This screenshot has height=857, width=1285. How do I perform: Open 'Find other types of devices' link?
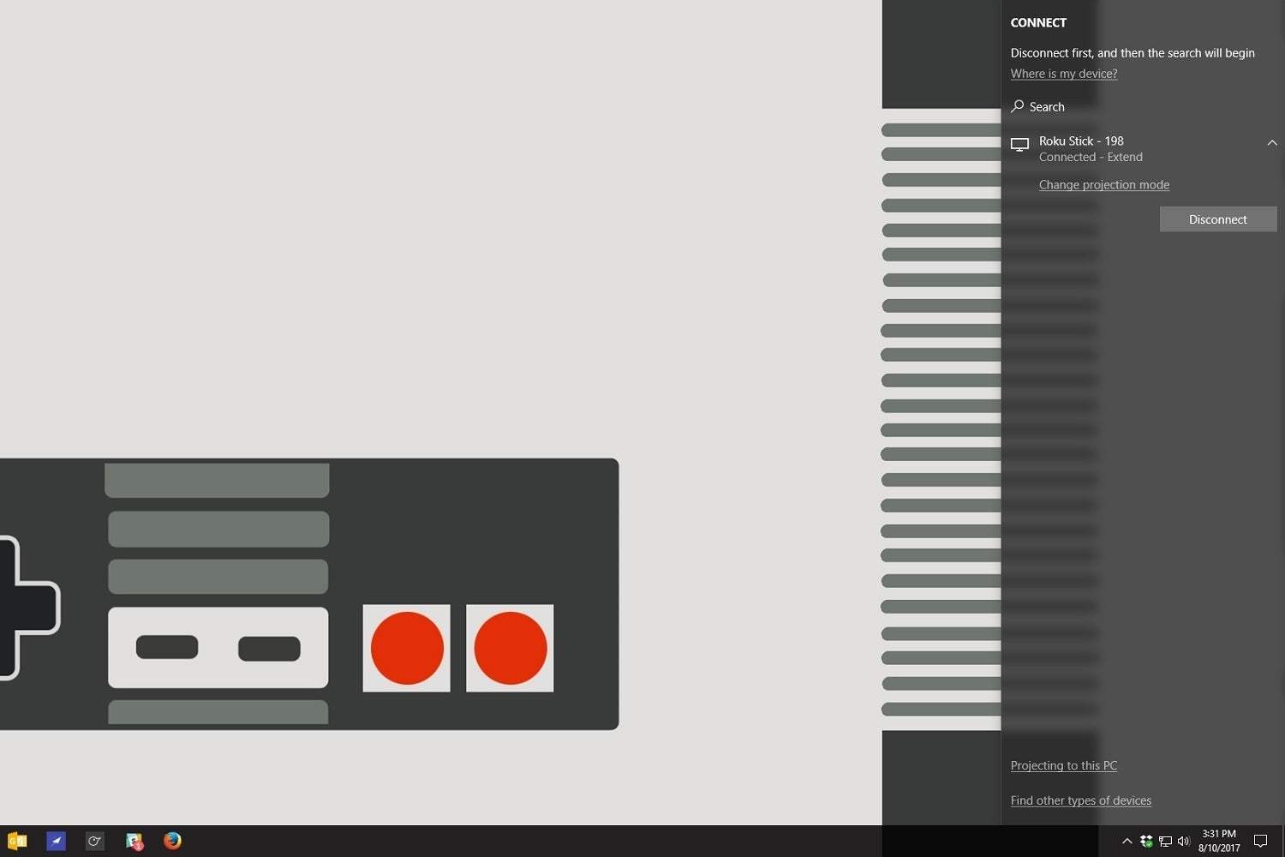(x=1081, y=800)
